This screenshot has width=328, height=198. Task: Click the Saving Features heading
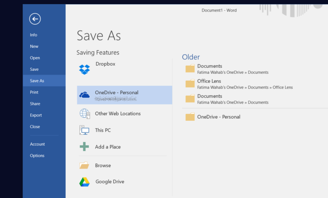point(98,52)
